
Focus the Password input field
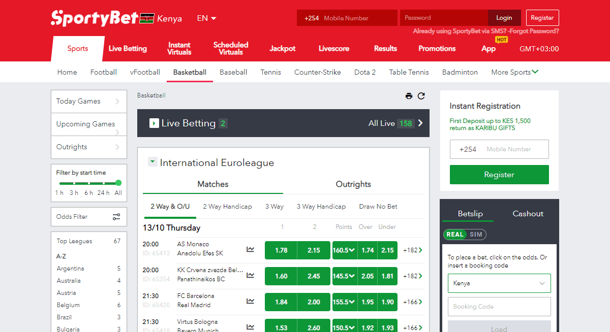pos(444,18)
